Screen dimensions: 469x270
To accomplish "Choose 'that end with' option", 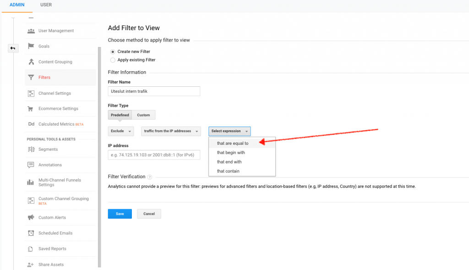I will tap(242, 162).
